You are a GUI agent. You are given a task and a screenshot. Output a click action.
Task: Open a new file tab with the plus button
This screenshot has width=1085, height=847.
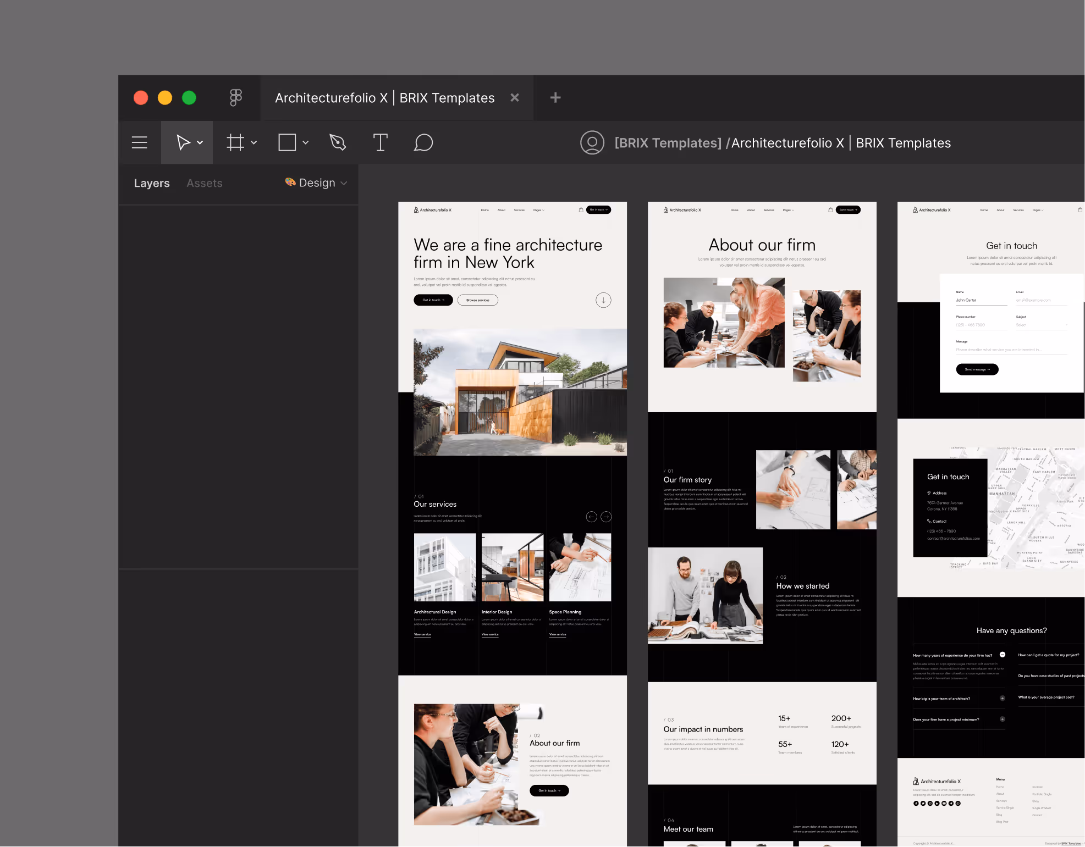555,97
